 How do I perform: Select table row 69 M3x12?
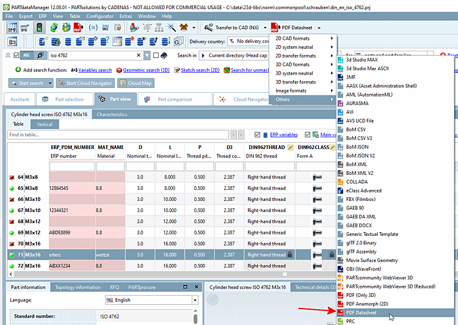coord(31,233)
